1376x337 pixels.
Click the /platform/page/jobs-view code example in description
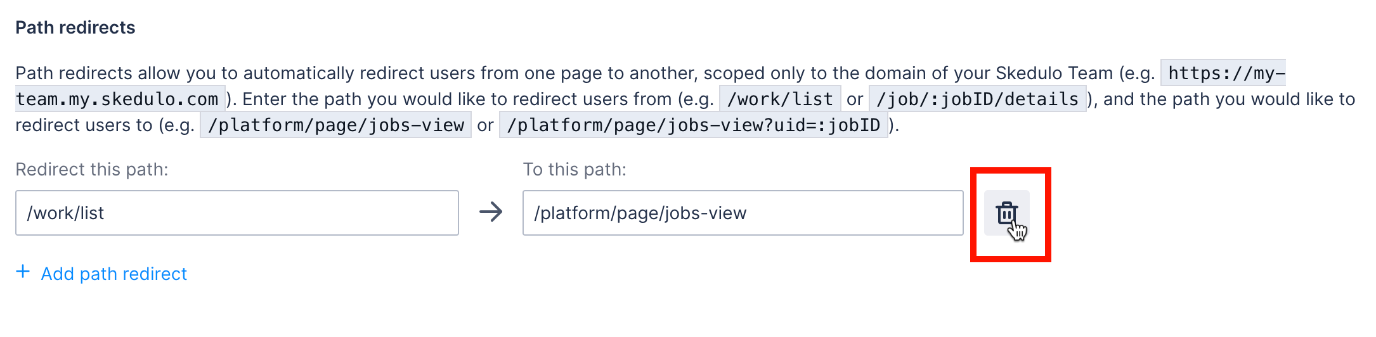335,125
